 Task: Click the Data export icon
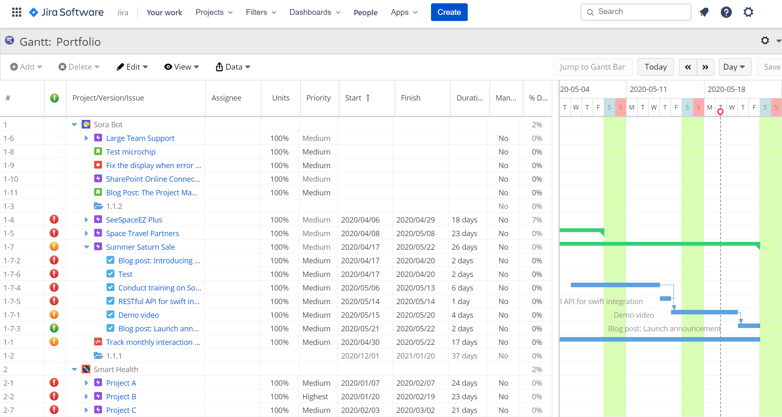[x=219, y=66]
